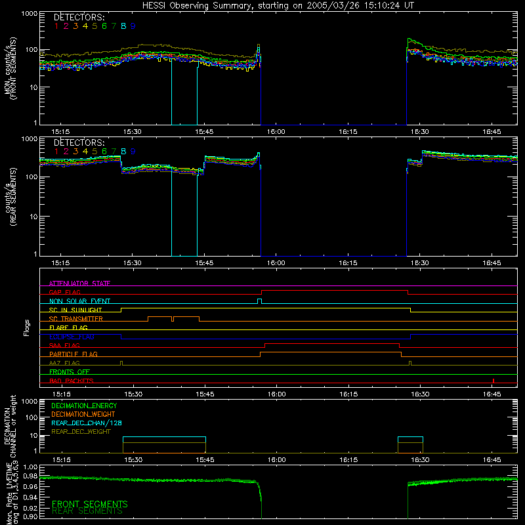Viewport: 525px width, 525px height.
Task: Select detector 8 in front segments legend
Action: click(123, 26)
